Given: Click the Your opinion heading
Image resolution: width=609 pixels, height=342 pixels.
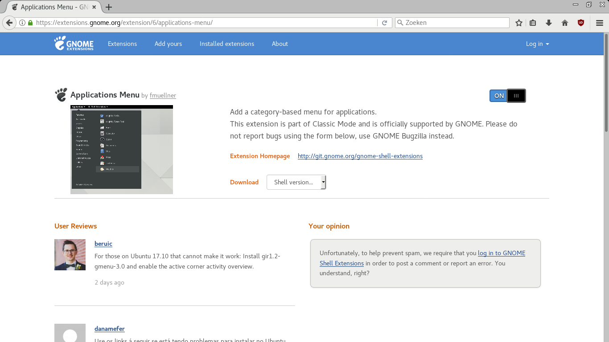Looking at the screenshot, I should coord(329,226).
